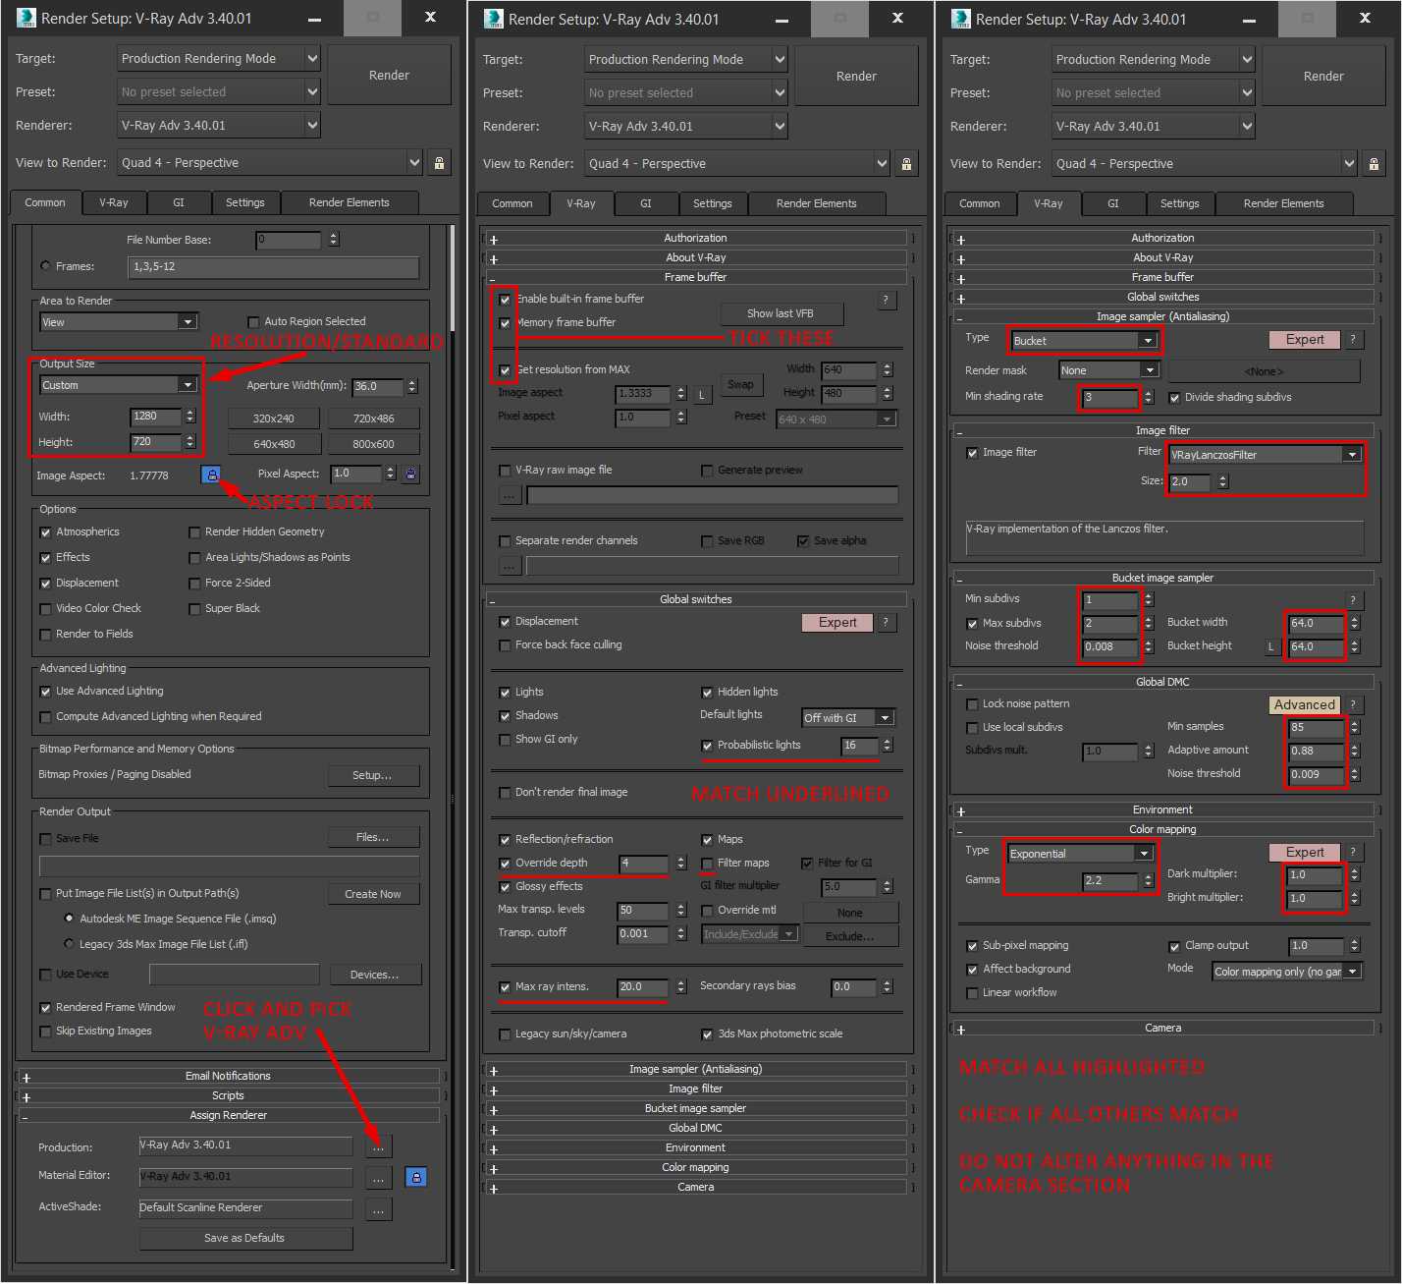Screen dimensions: 1402x1284
Task: Toggle the Image Aspect lock icon
Action: pos(211,475)
